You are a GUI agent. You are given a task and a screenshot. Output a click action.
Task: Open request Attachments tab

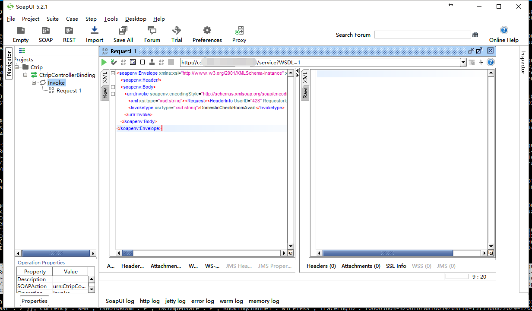point(166,266)
